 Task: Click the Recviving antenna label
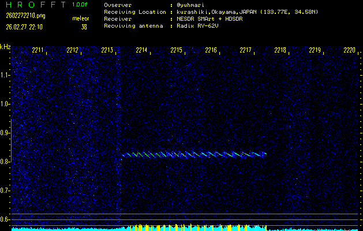[x=133, y=26]
